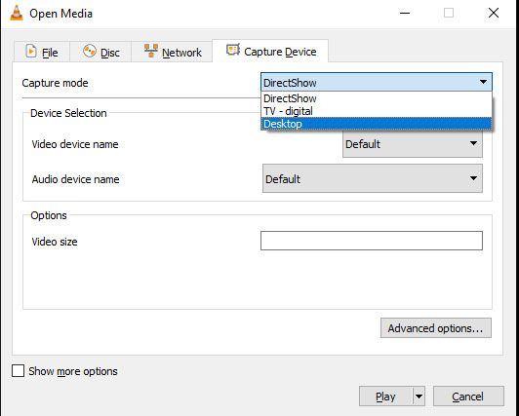The height and width of the screenshot is (416, 519).
Task: Focus the Video size input field
Action: [372, 241]
